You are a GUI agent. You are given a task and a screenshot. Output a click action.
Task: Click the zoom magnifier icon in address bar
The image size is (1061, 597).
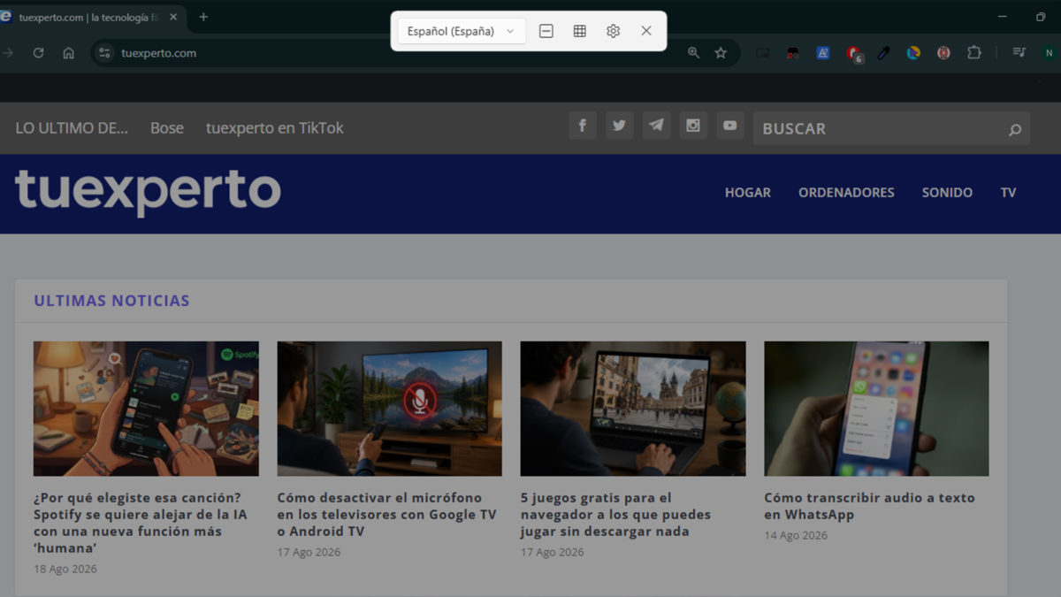(x=694, y=53)
